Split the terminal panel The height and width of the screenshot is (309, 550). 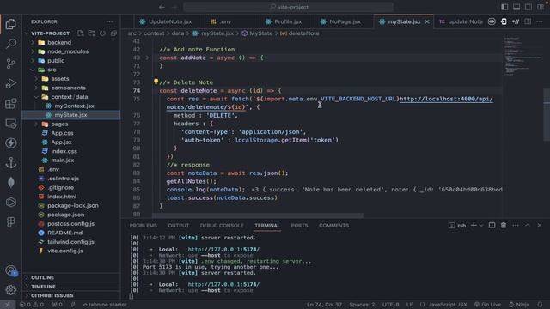click(x=492, y=225)
